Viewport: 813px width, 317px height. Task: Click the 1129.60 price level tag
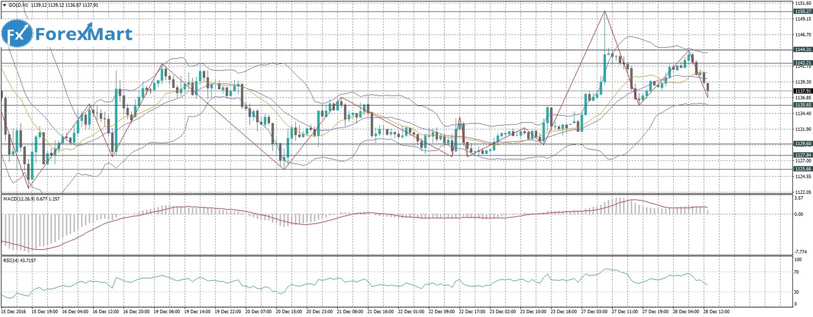click(802, 144)
